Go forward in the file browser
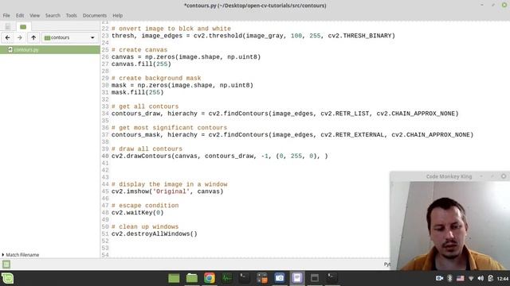 click(20, 37)
